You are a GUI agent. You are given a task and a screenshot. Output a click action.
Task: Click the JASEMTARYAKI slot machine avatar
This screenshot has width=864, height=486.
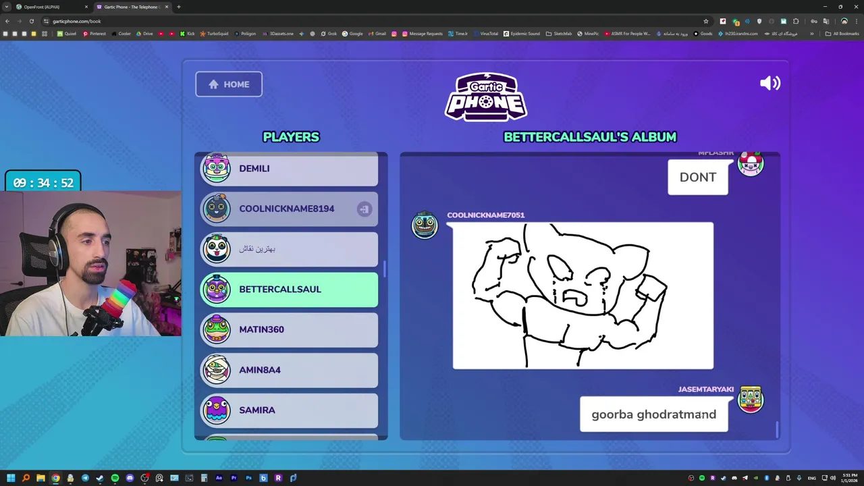click(751, 399)
